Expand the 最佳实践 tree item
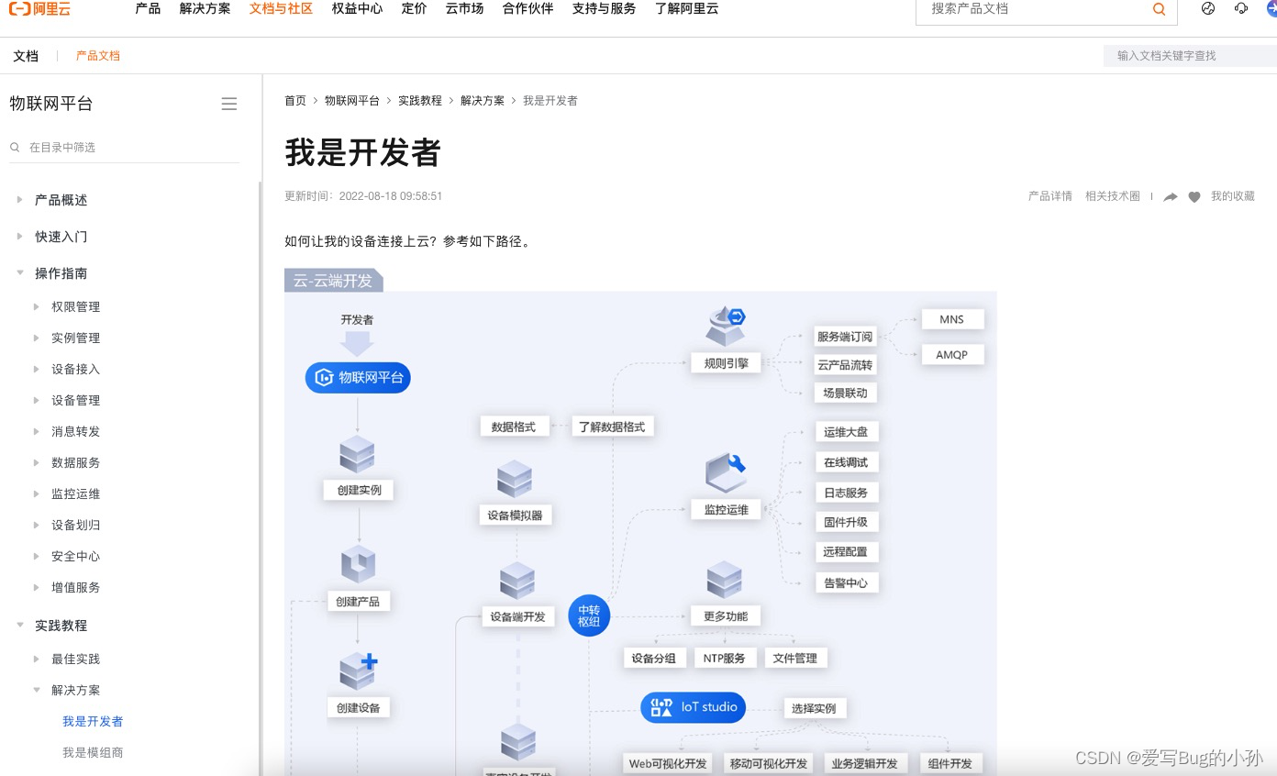1277x776 pixels. (37, 659)
